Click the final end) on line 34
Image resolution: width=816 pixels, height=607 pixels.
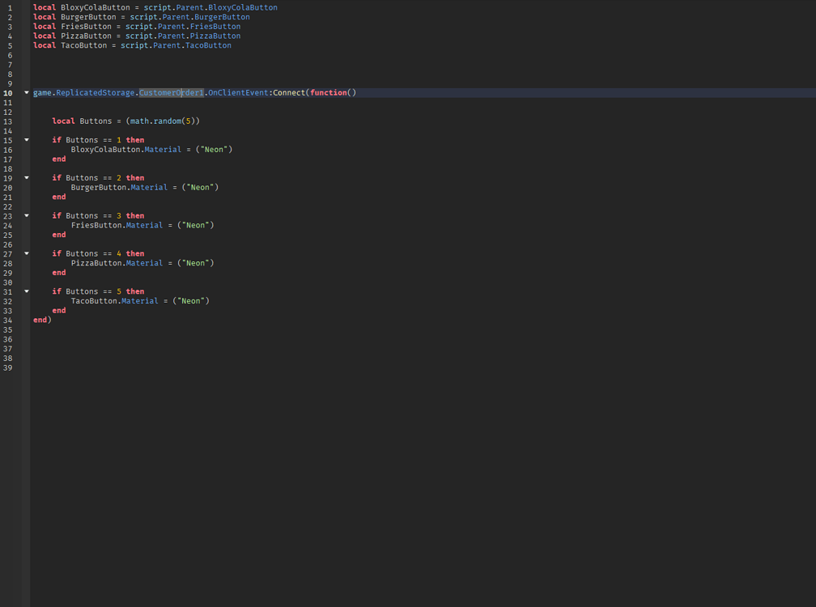(x=40, y=320)
